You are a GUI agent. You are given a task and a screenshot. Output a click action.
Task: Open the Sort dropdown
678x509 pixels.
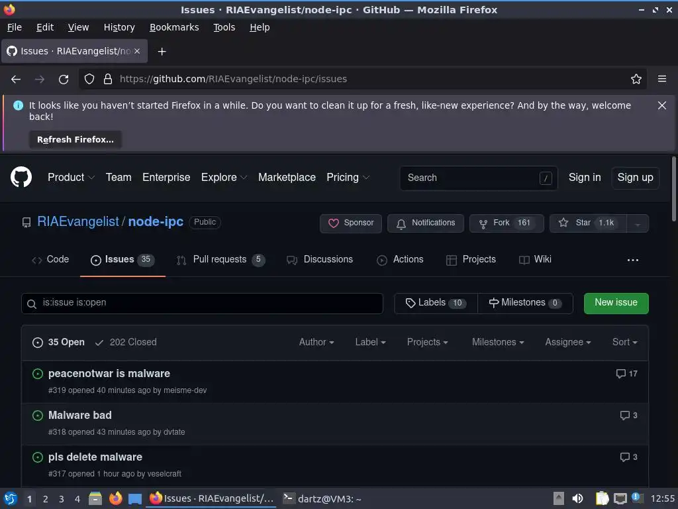coord(625,343)
